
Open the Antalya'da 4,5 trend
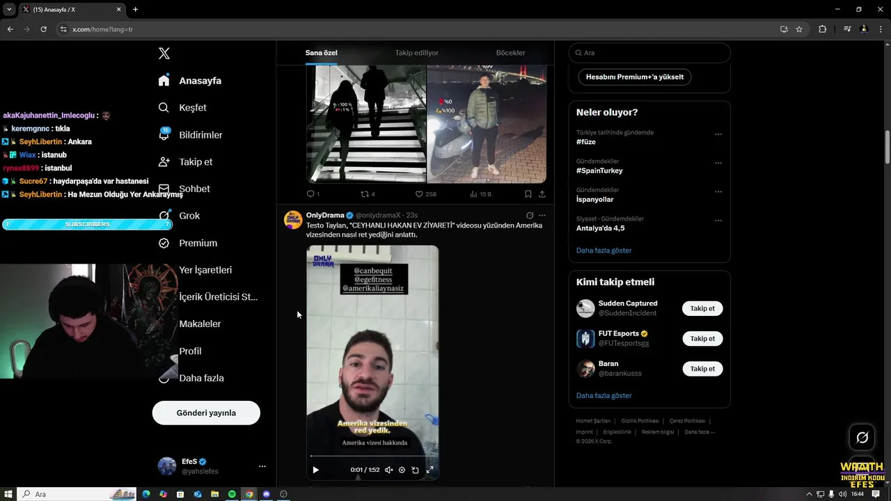601,228
